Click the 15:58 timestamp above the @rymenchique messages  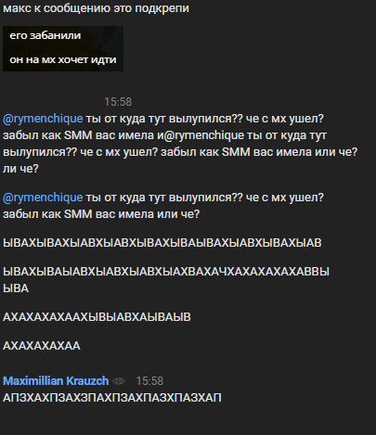(x=118, y=102)
